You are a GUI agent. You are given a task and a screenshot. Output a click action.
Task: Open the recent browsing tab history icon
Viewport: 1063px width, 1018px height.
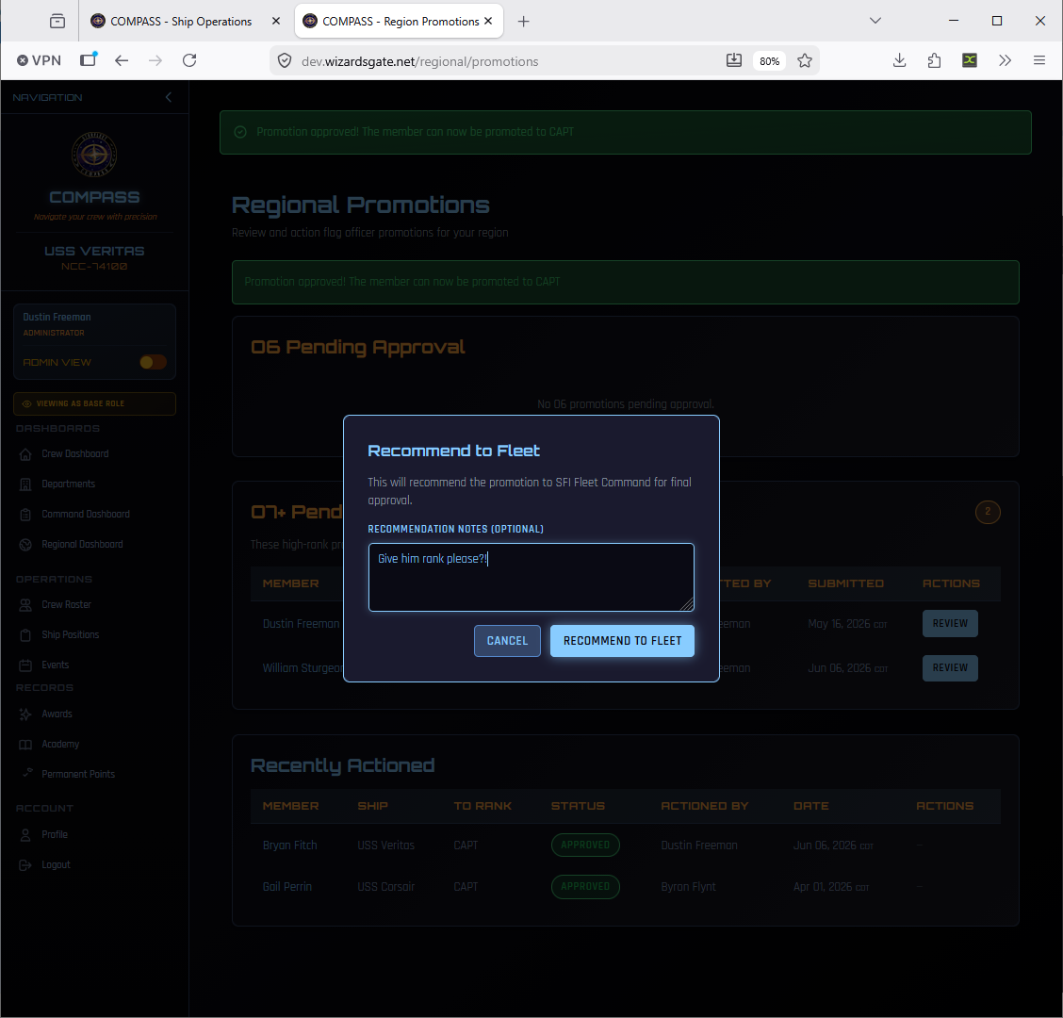click(57, 22)
